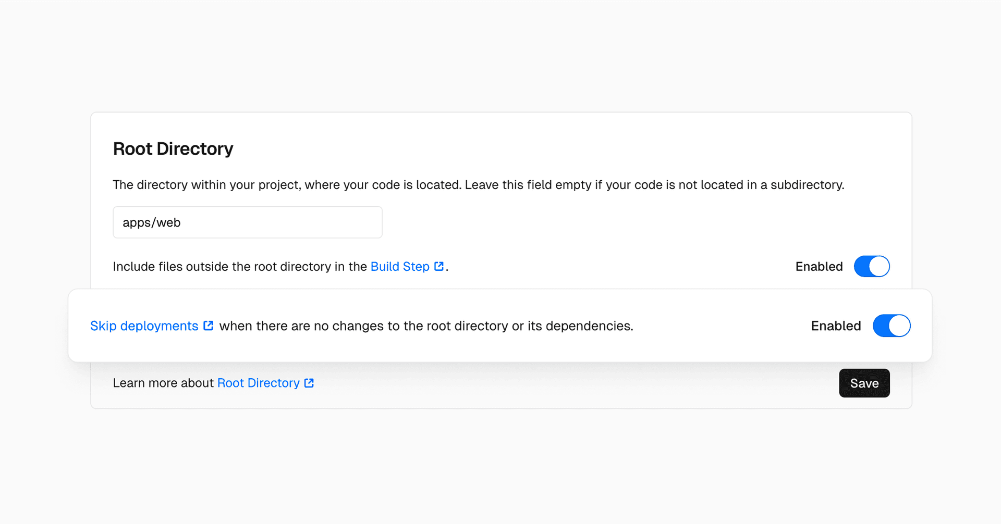Click empty space right of the apps/web field
Screen dimensions: 1001x524
click(x=573, y=222)
